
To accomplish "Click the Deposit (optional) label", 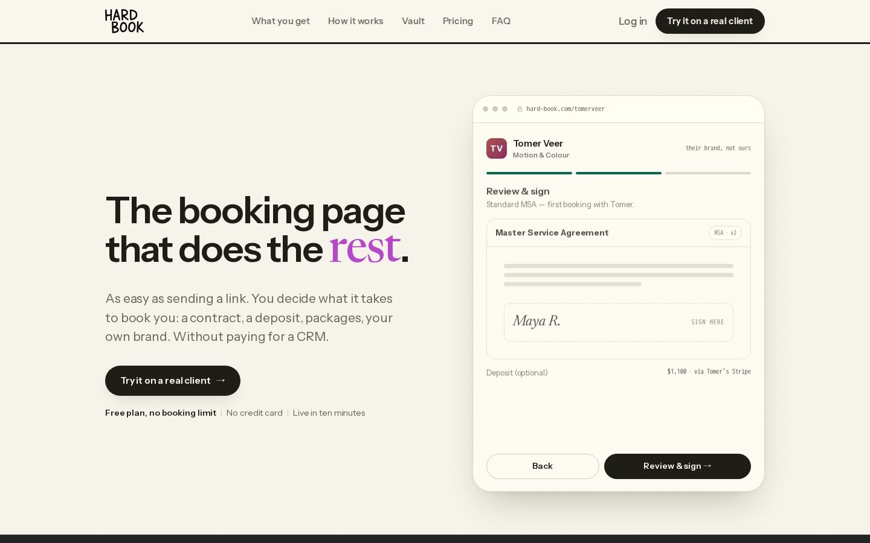I will 517,373.
